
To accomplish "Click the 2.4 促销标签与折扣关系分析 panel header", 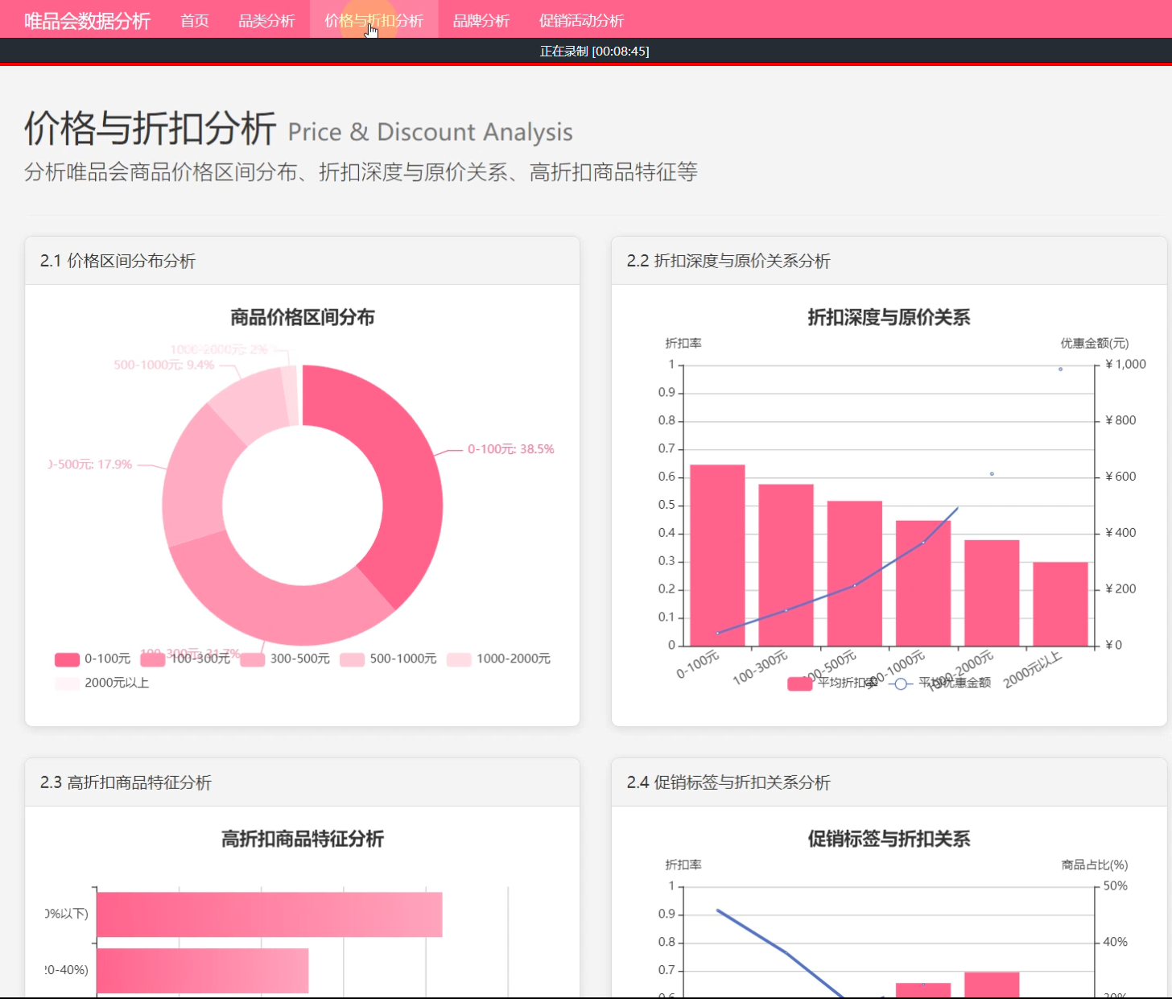I will 889,782.
